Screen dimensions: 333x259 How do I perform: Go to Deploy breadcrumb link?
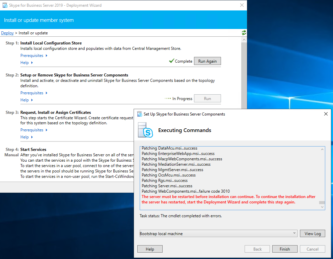pyautogui.click(x=7, y=33)
